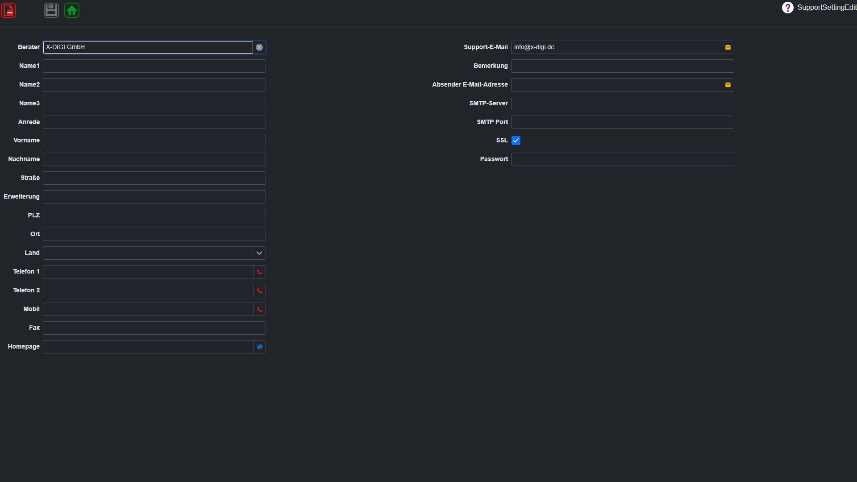This screenshot has height=482, width=857.
Task: Click the Support-E-Mail field with info@x-digi.de
Action: (x=616, y=47)
